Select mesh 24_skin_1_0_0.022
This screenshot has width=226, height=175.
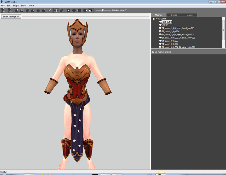click(170, 41)
